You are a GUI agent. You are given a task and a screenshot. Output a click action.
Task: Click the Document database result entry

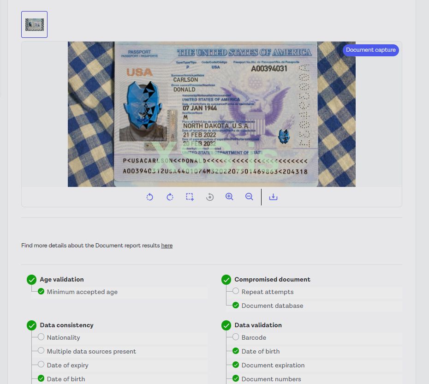[x=271, y=305]
